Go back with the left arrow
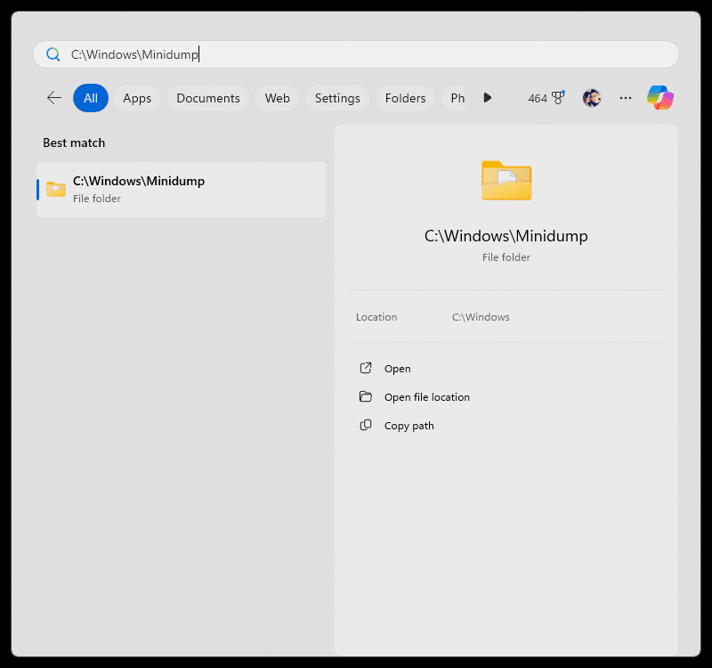 [54, 98]
